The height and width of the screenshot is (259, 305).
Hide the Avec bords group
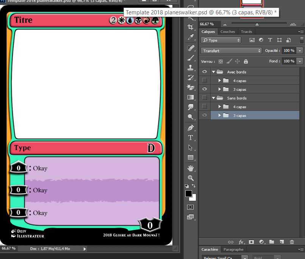205,71
